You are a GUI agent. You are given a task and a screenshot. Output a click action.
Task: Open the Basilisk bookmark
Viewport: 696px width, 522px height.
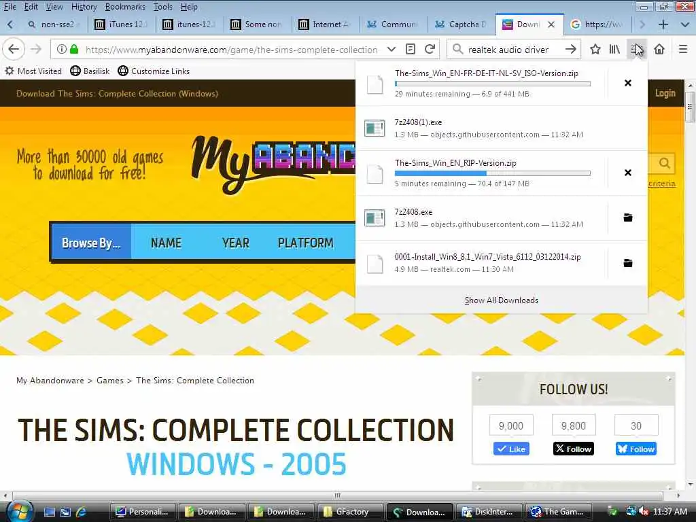[90, 71]
